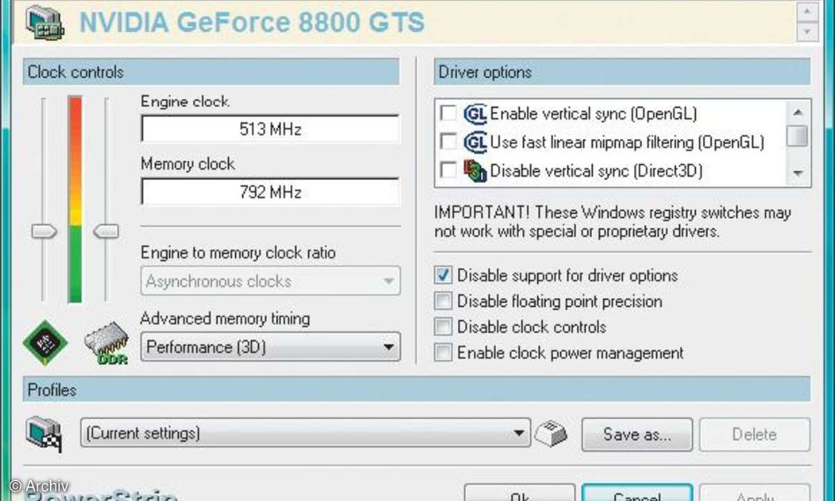Click the Profiles section header

416,390
